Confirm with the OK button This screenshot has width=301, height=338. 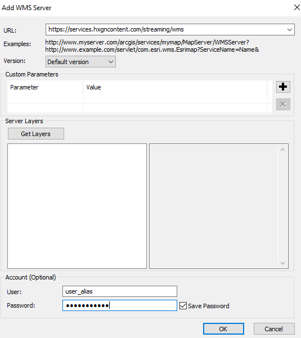click(223, 329)
